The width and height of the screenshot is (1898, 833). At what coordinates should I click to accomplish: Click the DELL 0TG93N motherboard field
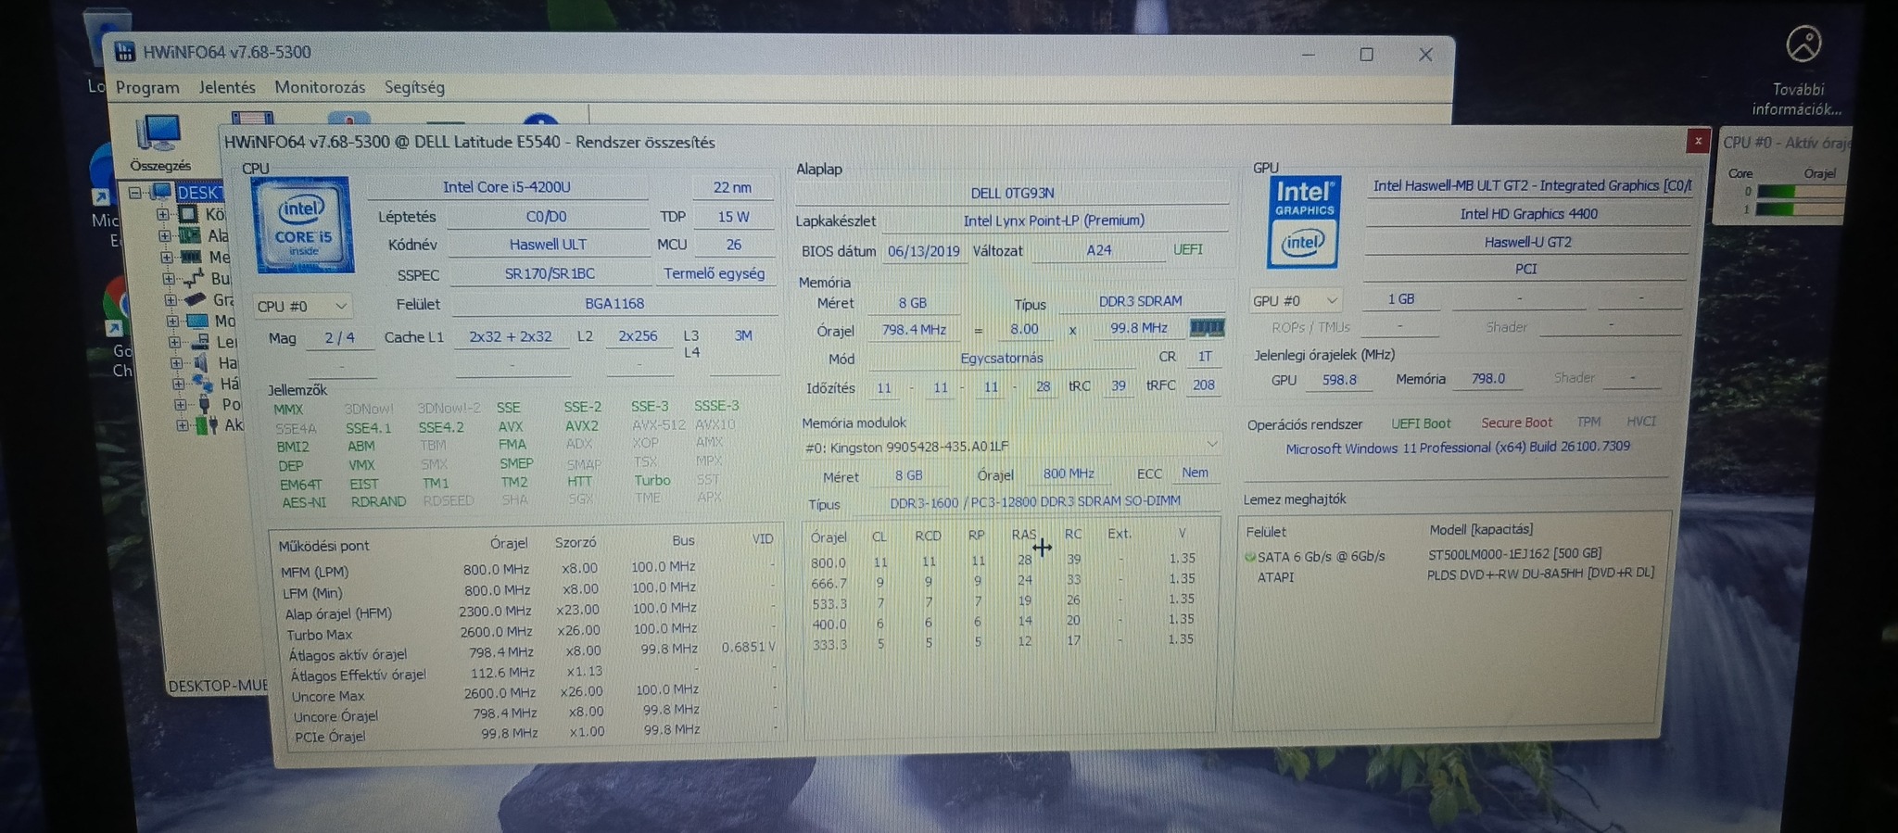[1012, 193]
